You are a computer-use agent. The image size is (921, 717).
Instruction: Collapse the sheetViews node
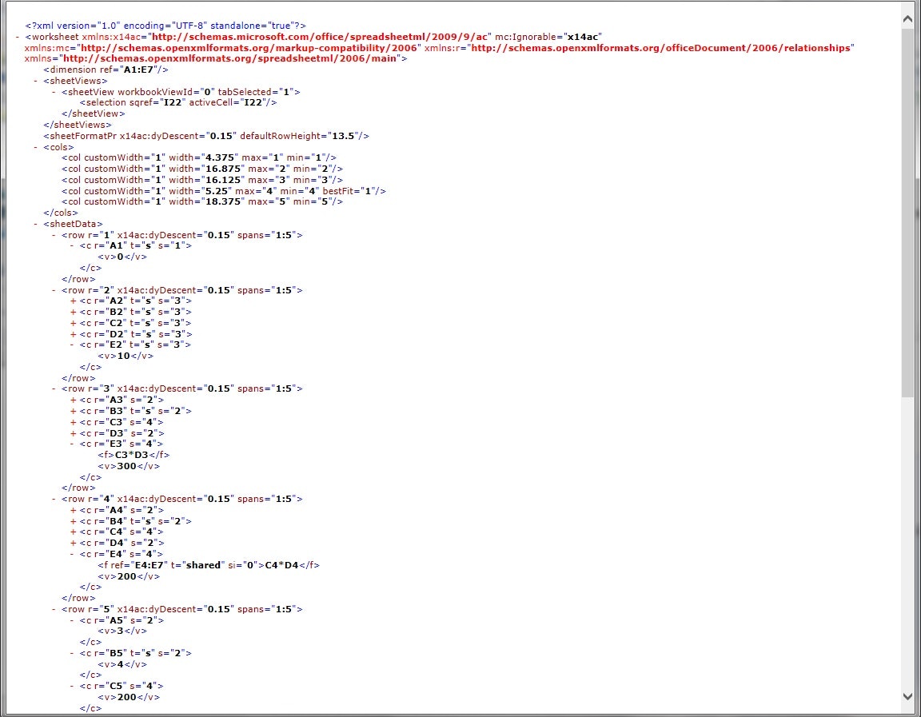[37, 81]
